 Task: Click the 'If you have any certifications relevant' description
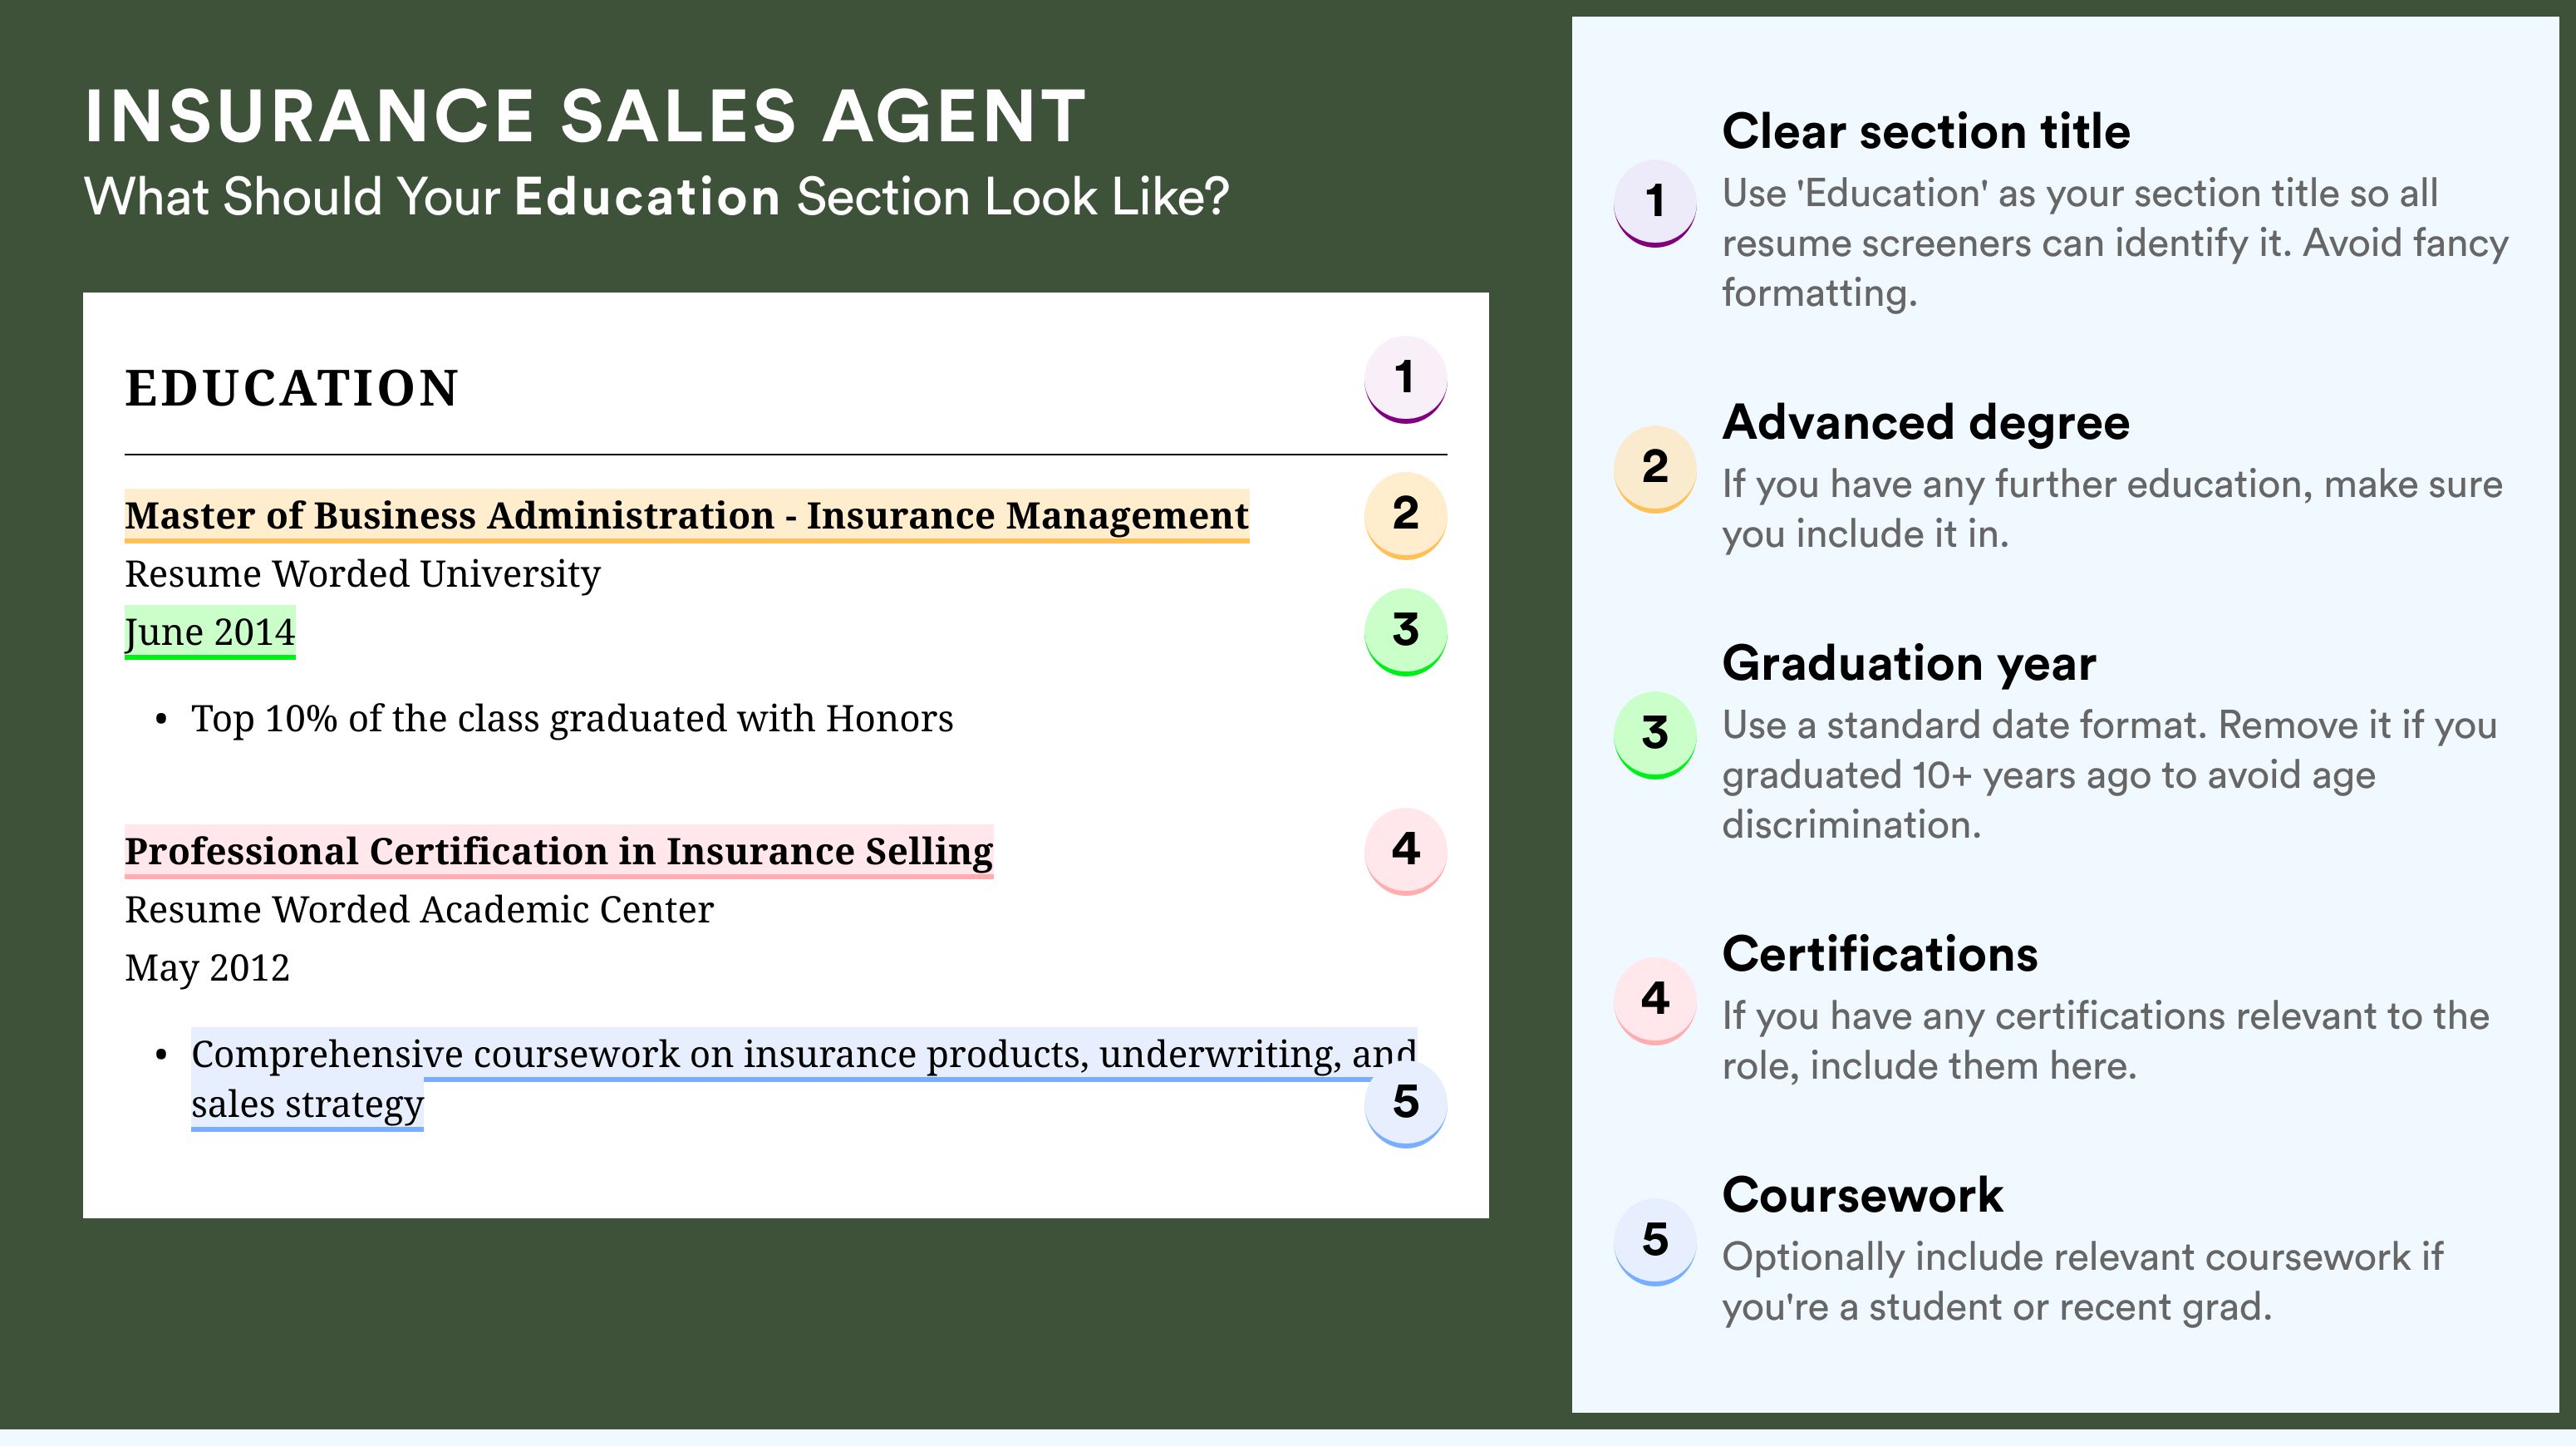(2106, 1041)
